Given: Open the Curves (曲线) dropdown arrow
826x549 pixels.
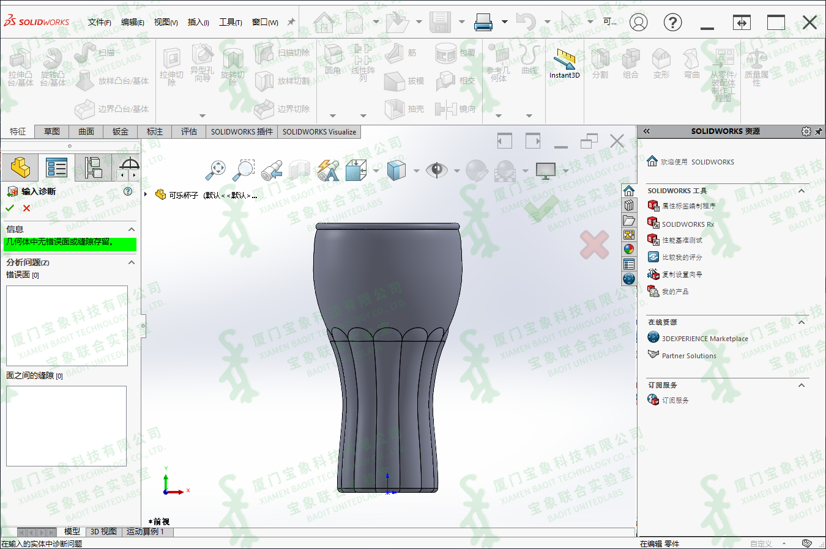Looking at the screenshot, I should point(529,116).
